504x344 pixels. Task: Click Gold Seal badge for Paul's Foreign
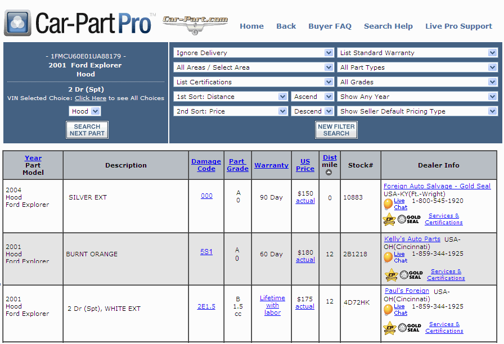click(x=410, y=328)
